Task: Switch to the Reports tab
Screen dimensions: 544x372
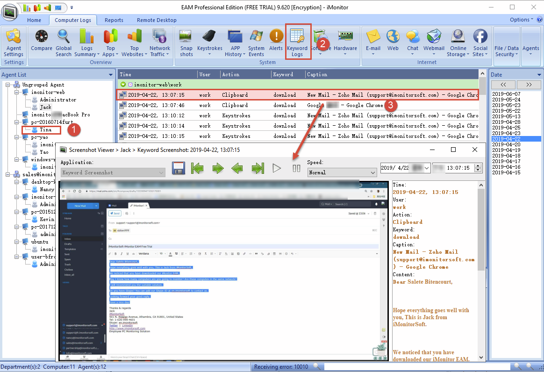Action: 114,20
